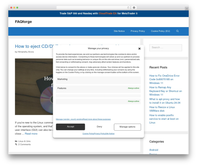197x166 pixels.
Task: Click the round address bar button beside reload
Action: click(134, 7)
